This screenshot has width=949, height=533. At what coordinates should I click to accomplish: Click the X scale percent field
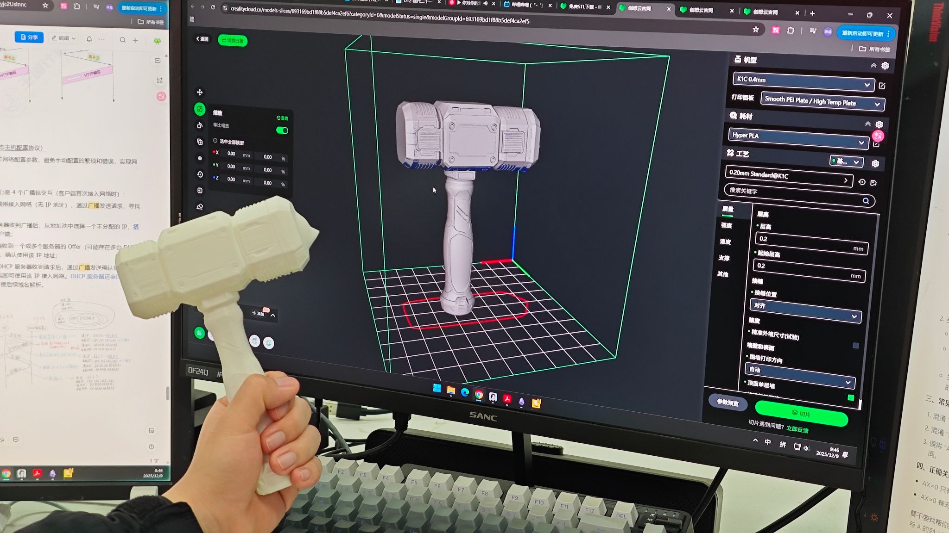point(272,157)
